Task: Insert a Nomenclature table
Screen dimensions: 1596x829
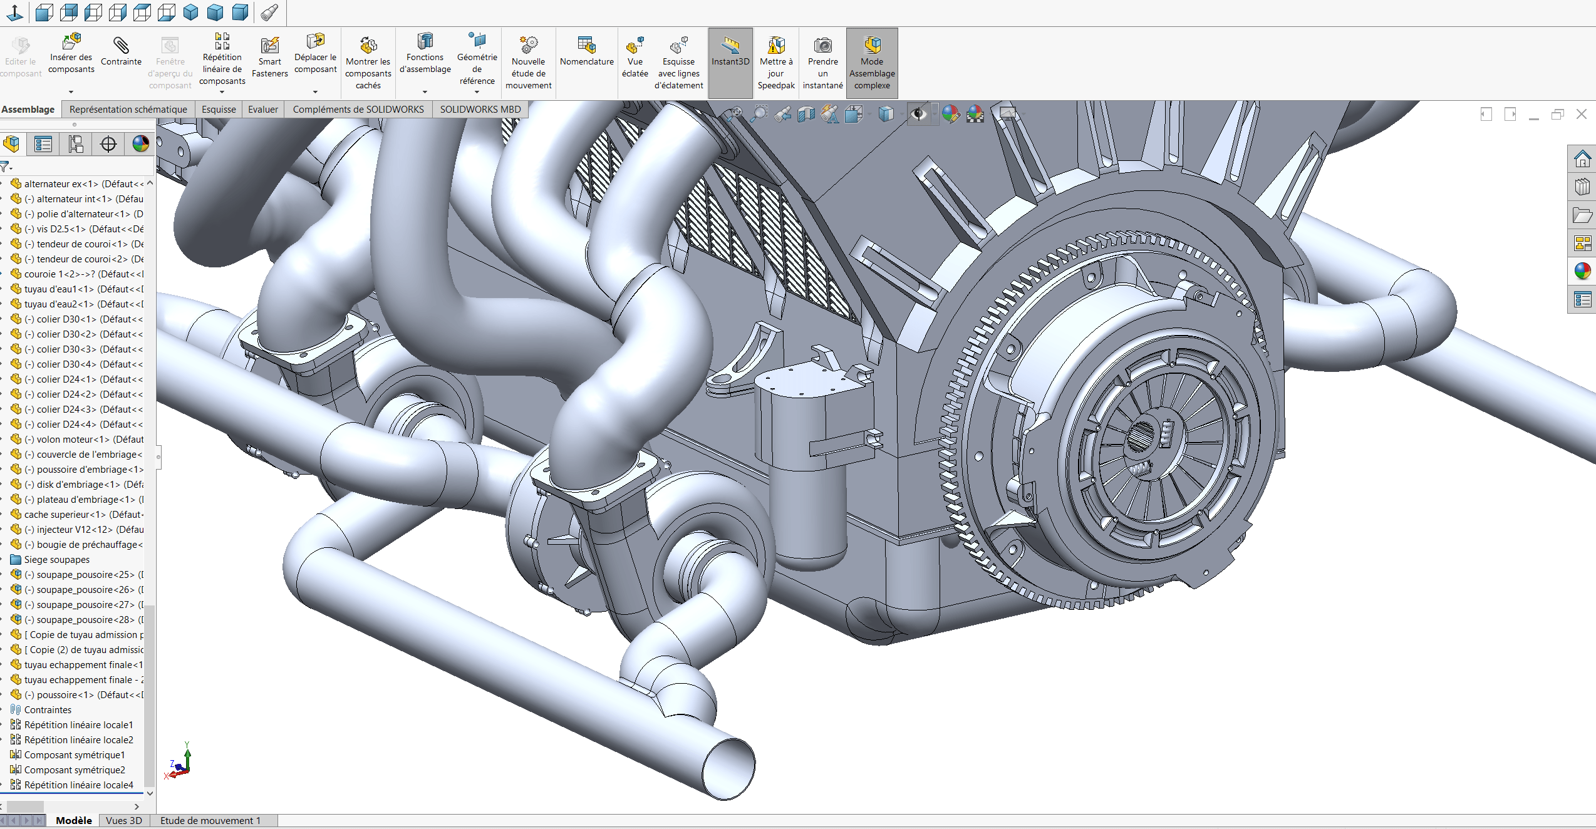Action: click(587, 51)
